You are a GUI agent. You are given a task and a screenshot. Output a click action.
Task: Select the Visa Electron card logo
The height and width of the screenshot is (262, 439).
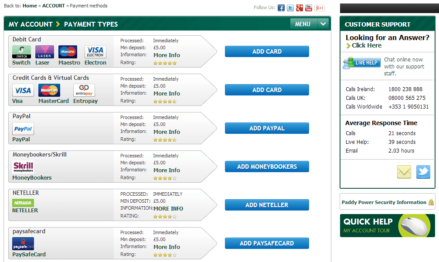(95, 52)
